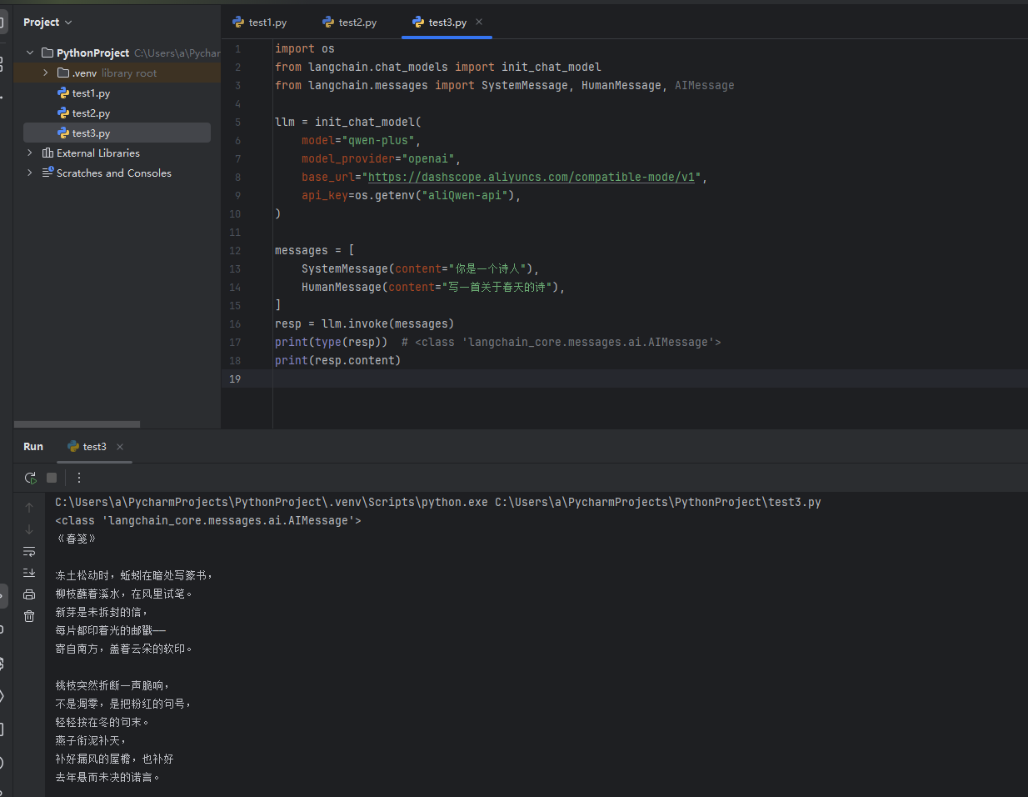Image resolution: width=1028 pixels, height=797 pixels.
Task: Switch to the test2.py editor tab
Action: [x=350, y=23]
